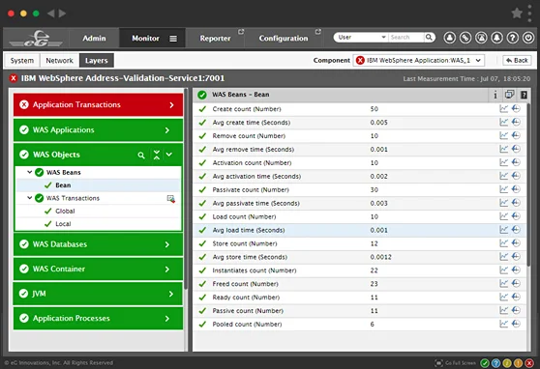Click the help question mark in top bar
This screenshot has width=540, height=369.
513,38
